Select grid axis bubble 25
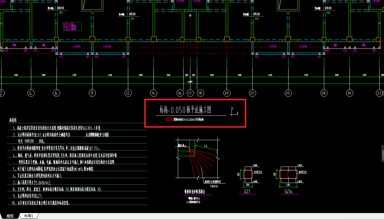 288,93
